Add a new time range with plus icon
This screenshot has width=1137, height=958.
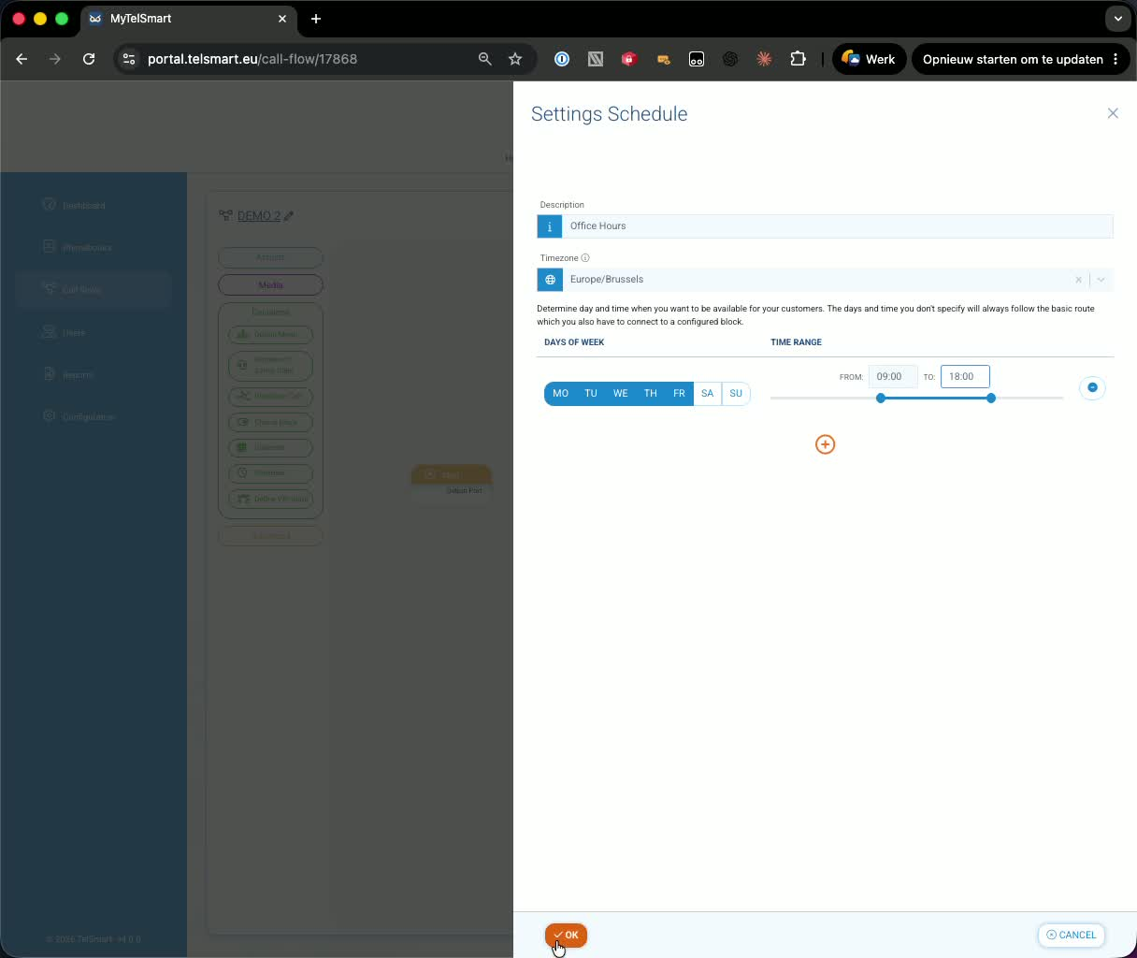[825, 444]
